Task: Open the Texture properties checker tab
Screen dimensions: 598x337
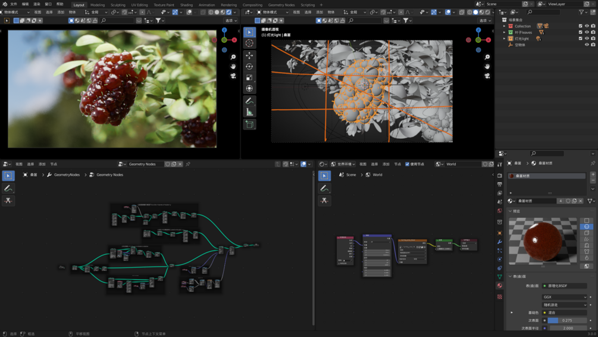Action: click(x=500, y=297)
